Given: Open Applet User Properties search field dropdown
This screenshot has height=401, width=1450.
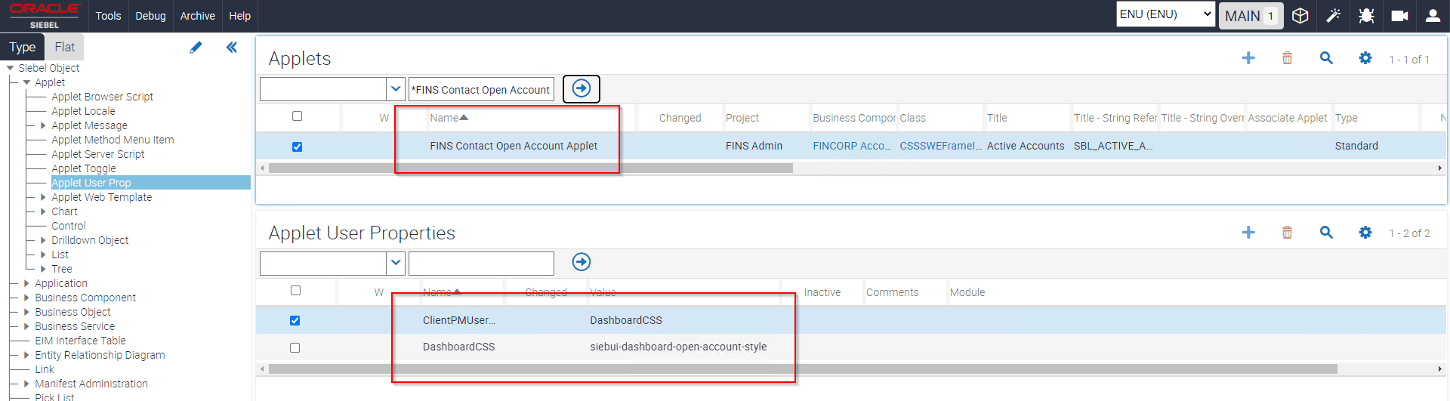Looking at the screenshot, I should tap(396, 264).
